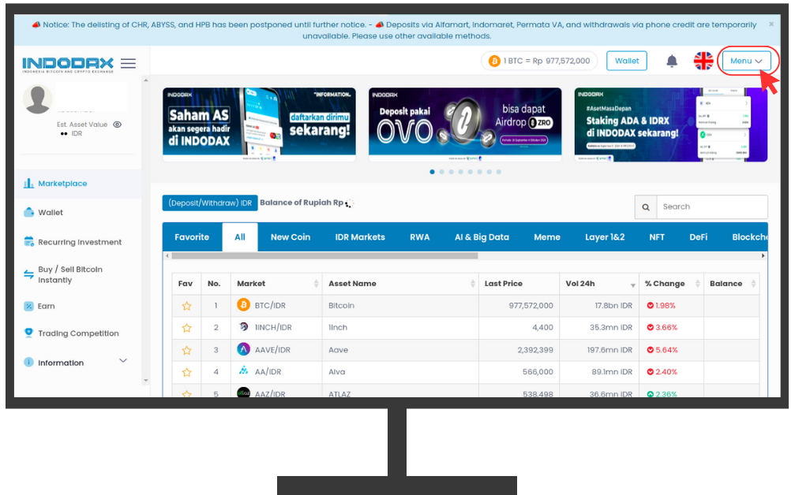Open the Meme tab
This screenshot has width=795, height=495.
547,237
